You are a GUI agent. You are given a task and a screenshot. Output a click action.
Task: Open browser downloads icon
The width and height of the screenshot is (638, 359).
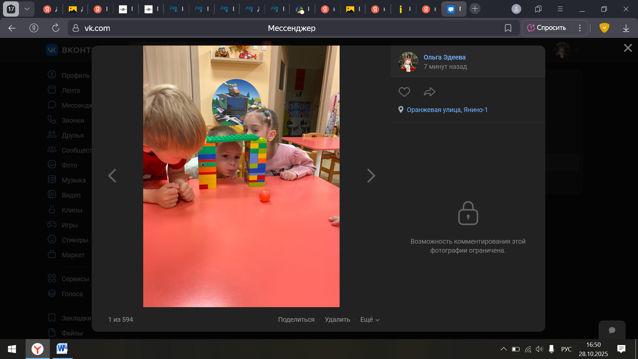[x=626, y=28]
